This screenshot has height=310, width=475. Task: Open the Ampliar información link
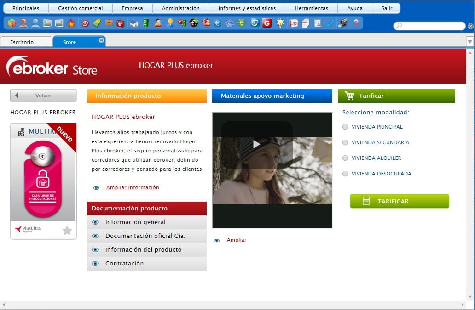tap(133, 188)
